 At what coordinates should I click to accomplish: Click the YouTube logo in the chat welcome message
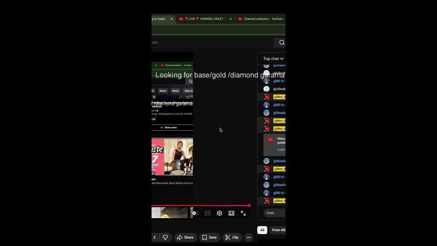[270, 139]
